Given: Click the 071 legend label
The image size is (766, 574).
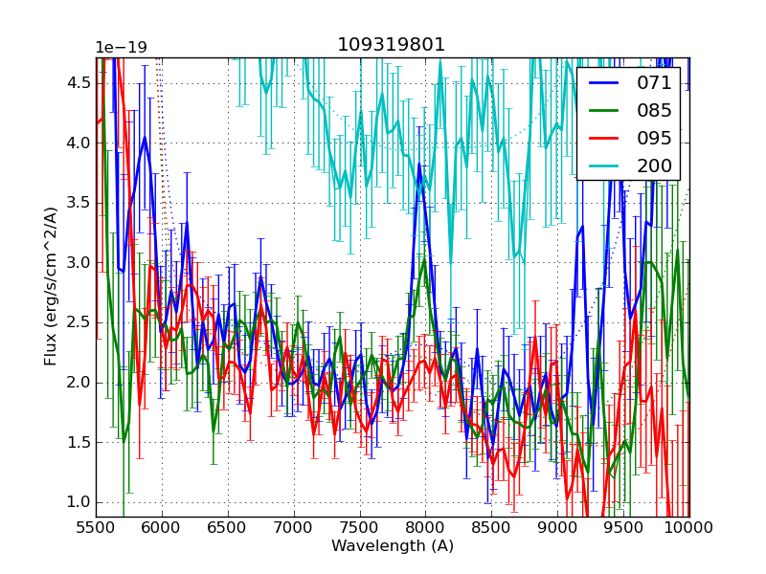Looking at the screenshot, I should tap(655, 82).
